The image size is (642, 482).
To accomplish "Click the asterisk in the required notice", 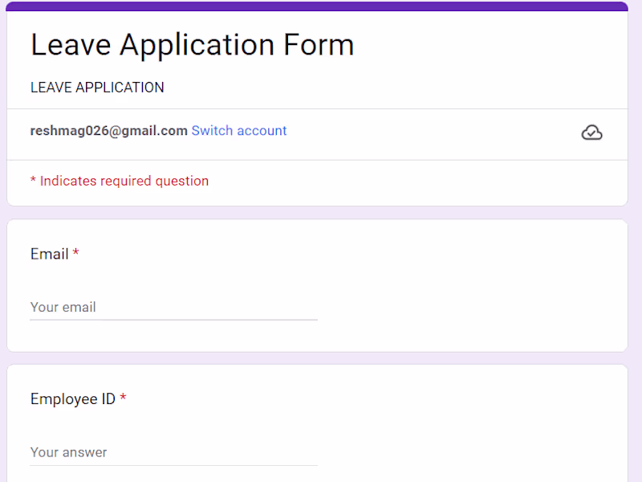I will [x=34, y=182].
